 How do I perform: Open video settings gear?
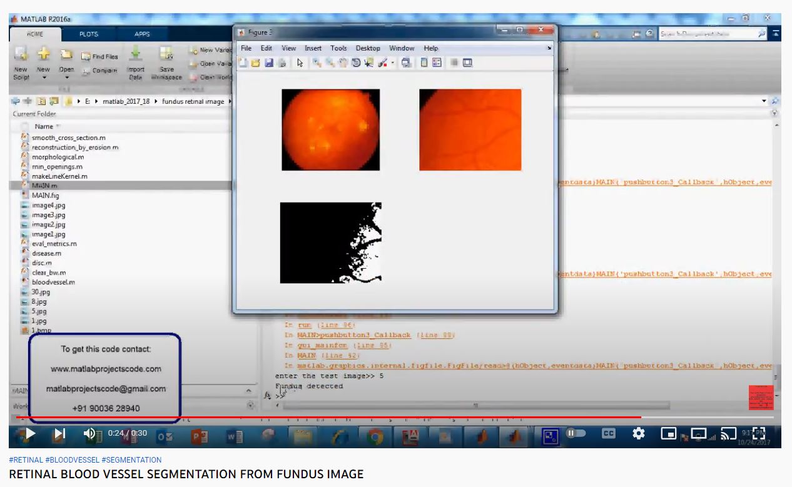click(x=639, y=433)
